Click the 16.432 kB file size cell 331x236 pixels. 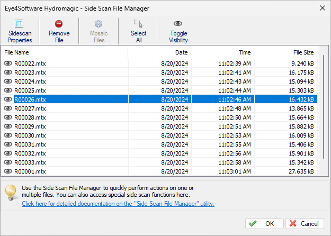[301, 99]
